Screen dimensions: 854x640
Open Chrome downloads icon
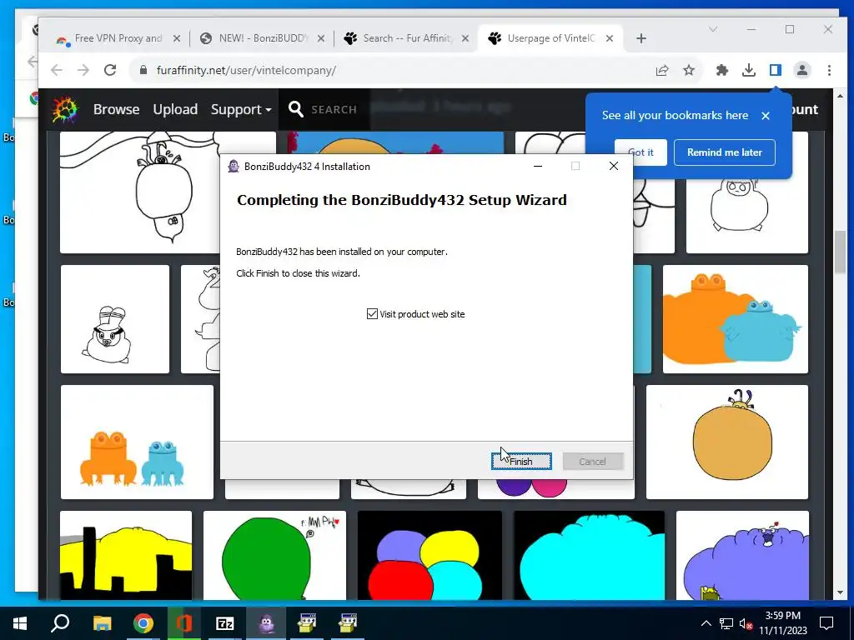tap(749, 70)
